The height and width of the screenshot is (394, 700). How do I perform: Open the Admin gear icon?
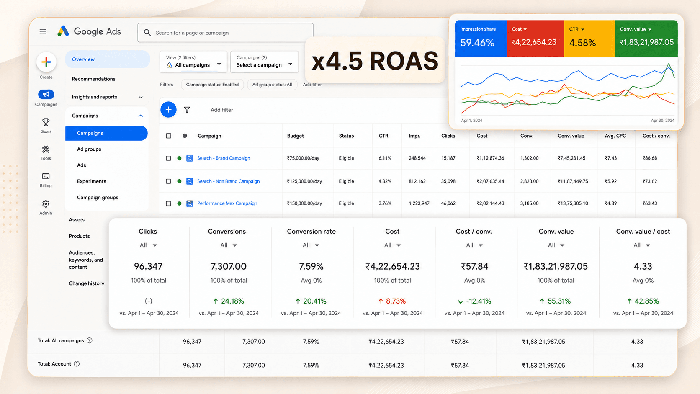46,204
